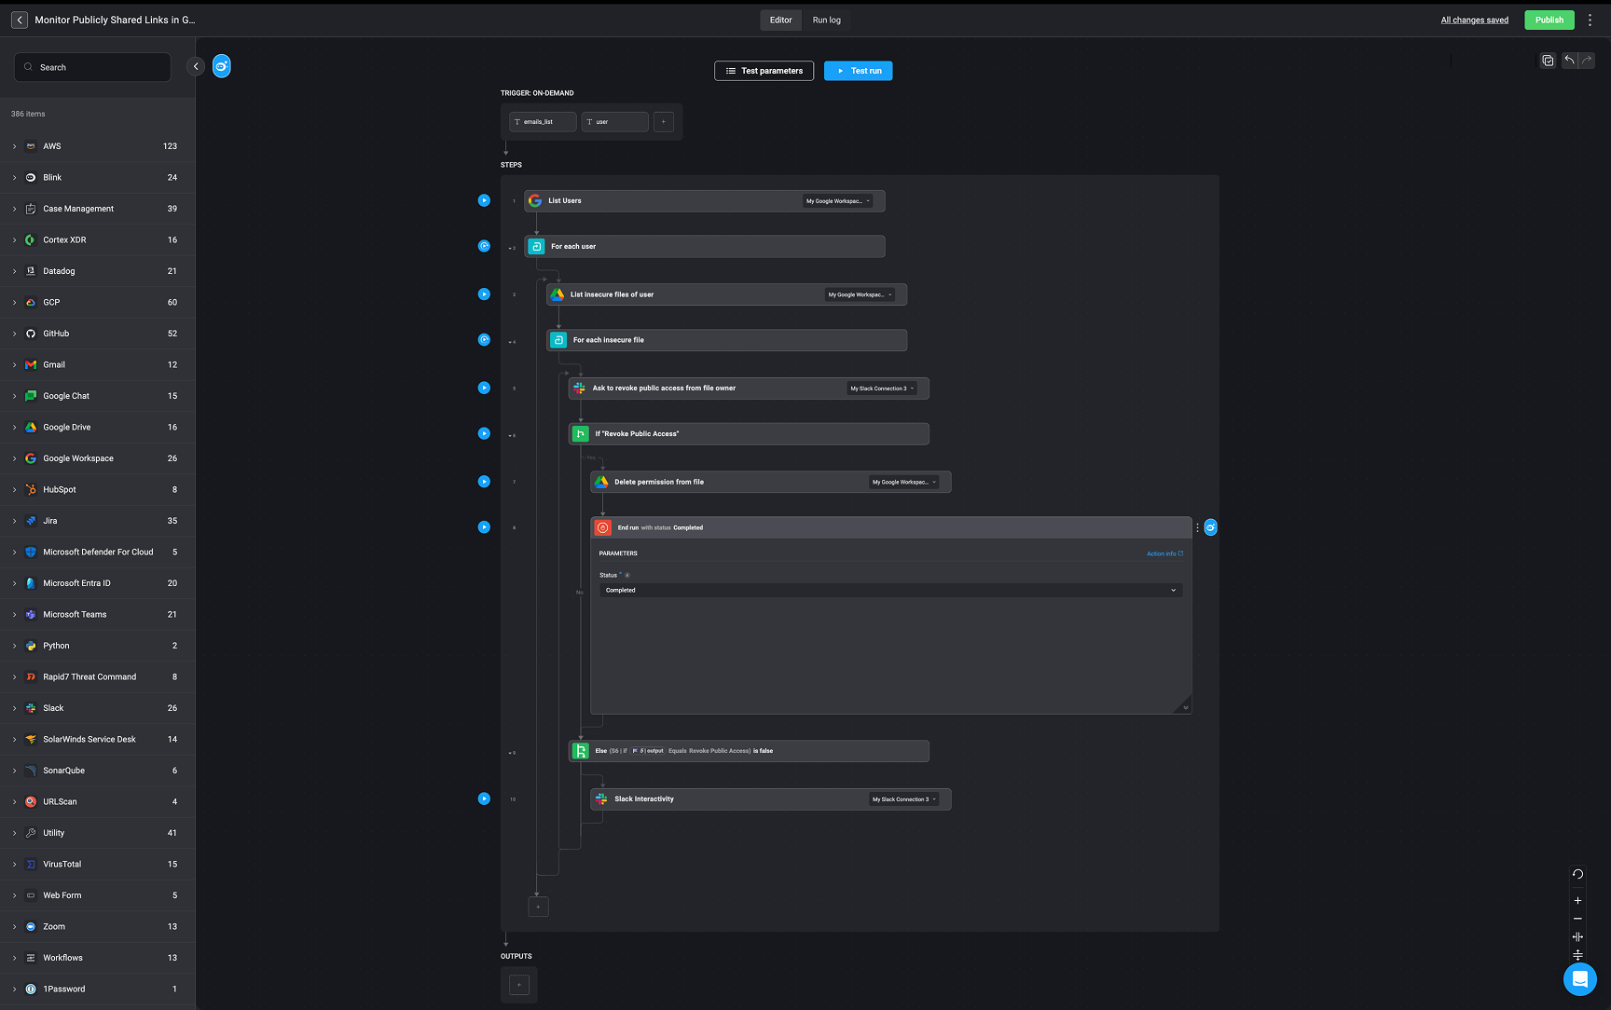The height and width of the screenshot is (1010, 1611).
Task: Open the 1Password category row
Action: (x=97, y=989)
